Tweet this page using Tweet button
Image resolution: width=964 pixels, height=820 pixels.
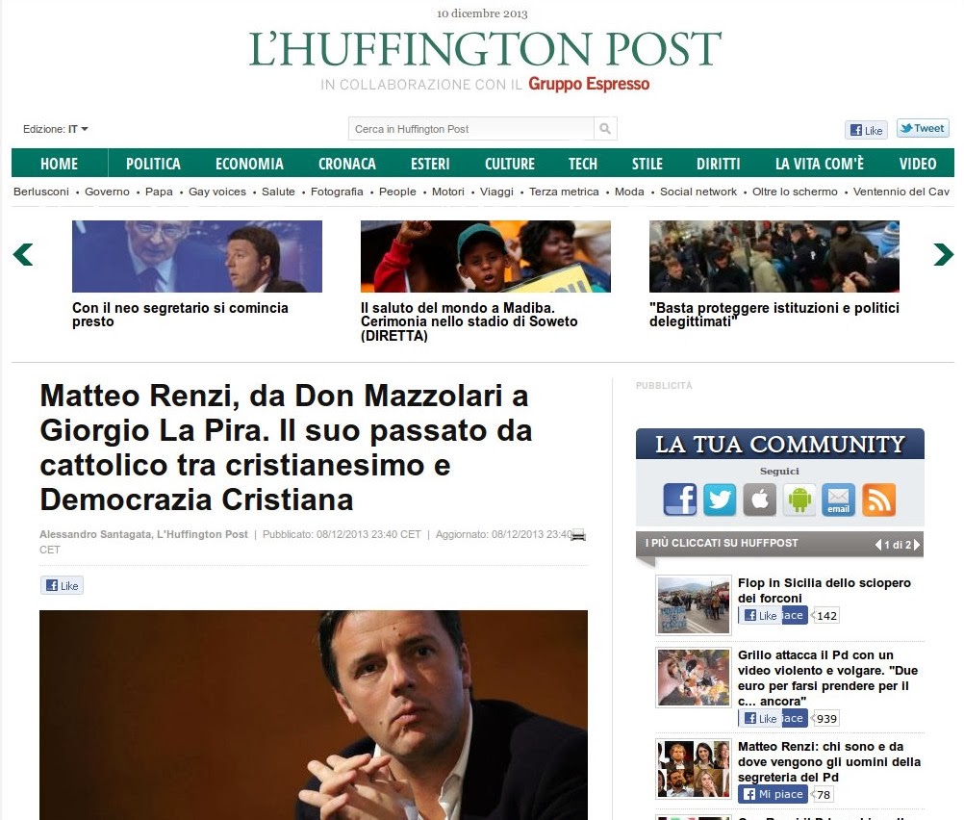click(x=923, y=129)
